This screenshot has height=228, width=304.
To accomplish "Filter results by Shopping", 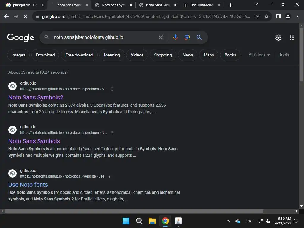I will [163, 55].
